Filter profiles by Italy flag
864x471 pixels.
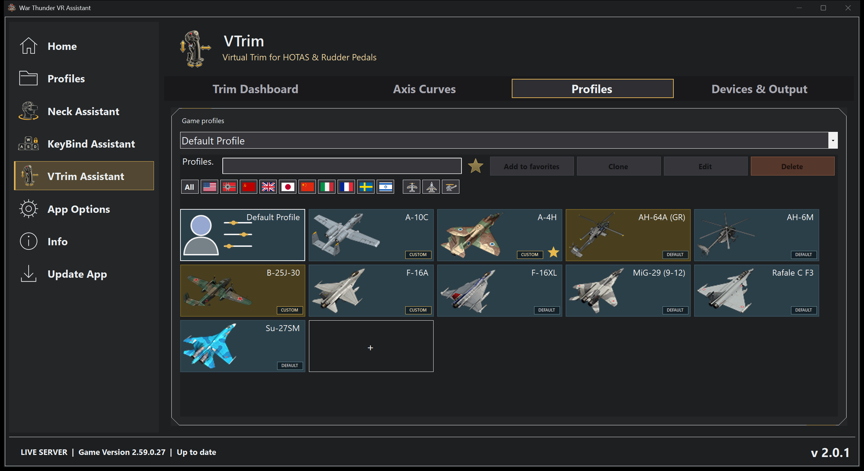coord(327,187)
